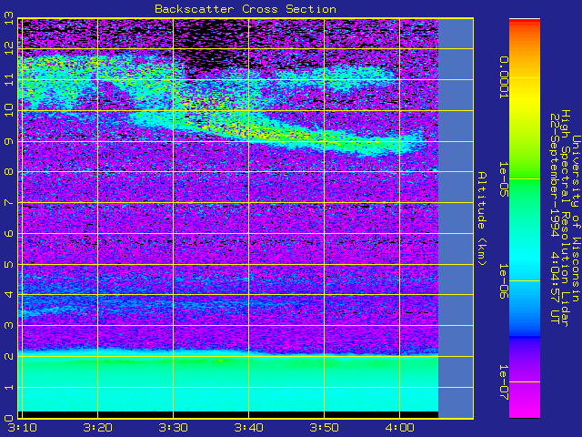The width and height of the screenshot is (582, 437).
Task: Click the 3:30 time axis label
Action: [174, 428]
